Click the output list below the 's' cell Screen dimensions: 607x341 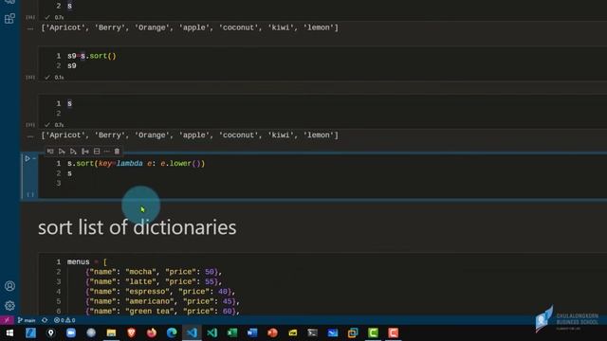190,135
